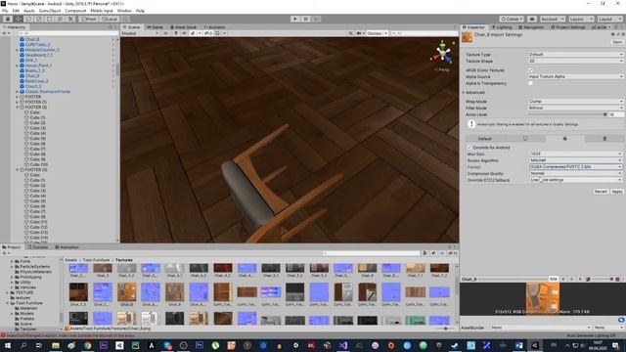Viewport: 626px width, 352px height.
Task: Open the Shaded draw mode dropdown
Action: pos(140,33)
